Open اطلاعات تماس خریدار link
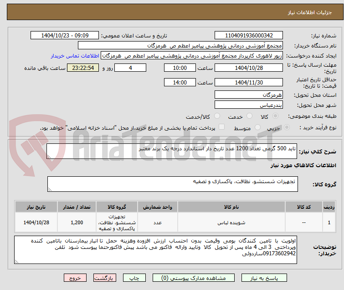 [x=75, y=56]
